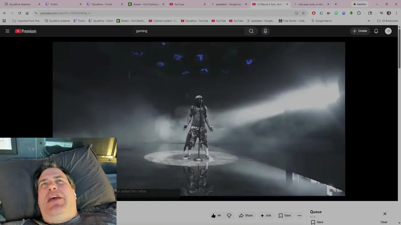Like the video with thumbs up
The image size is (401, 225).
tap(216, 215)
